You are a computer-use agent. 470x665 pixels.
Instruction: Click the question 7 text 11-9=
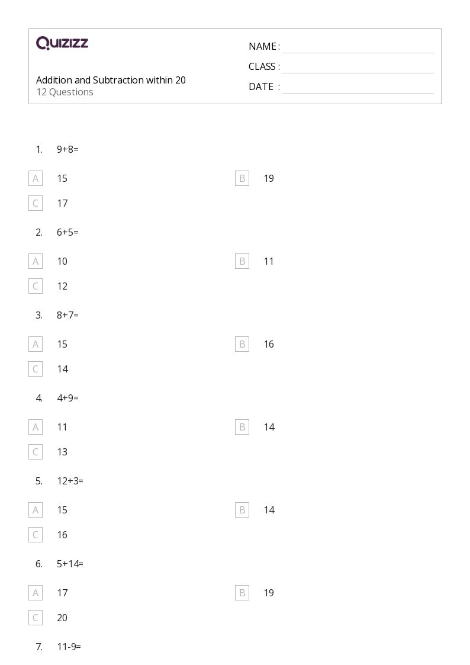pos(69,647)
